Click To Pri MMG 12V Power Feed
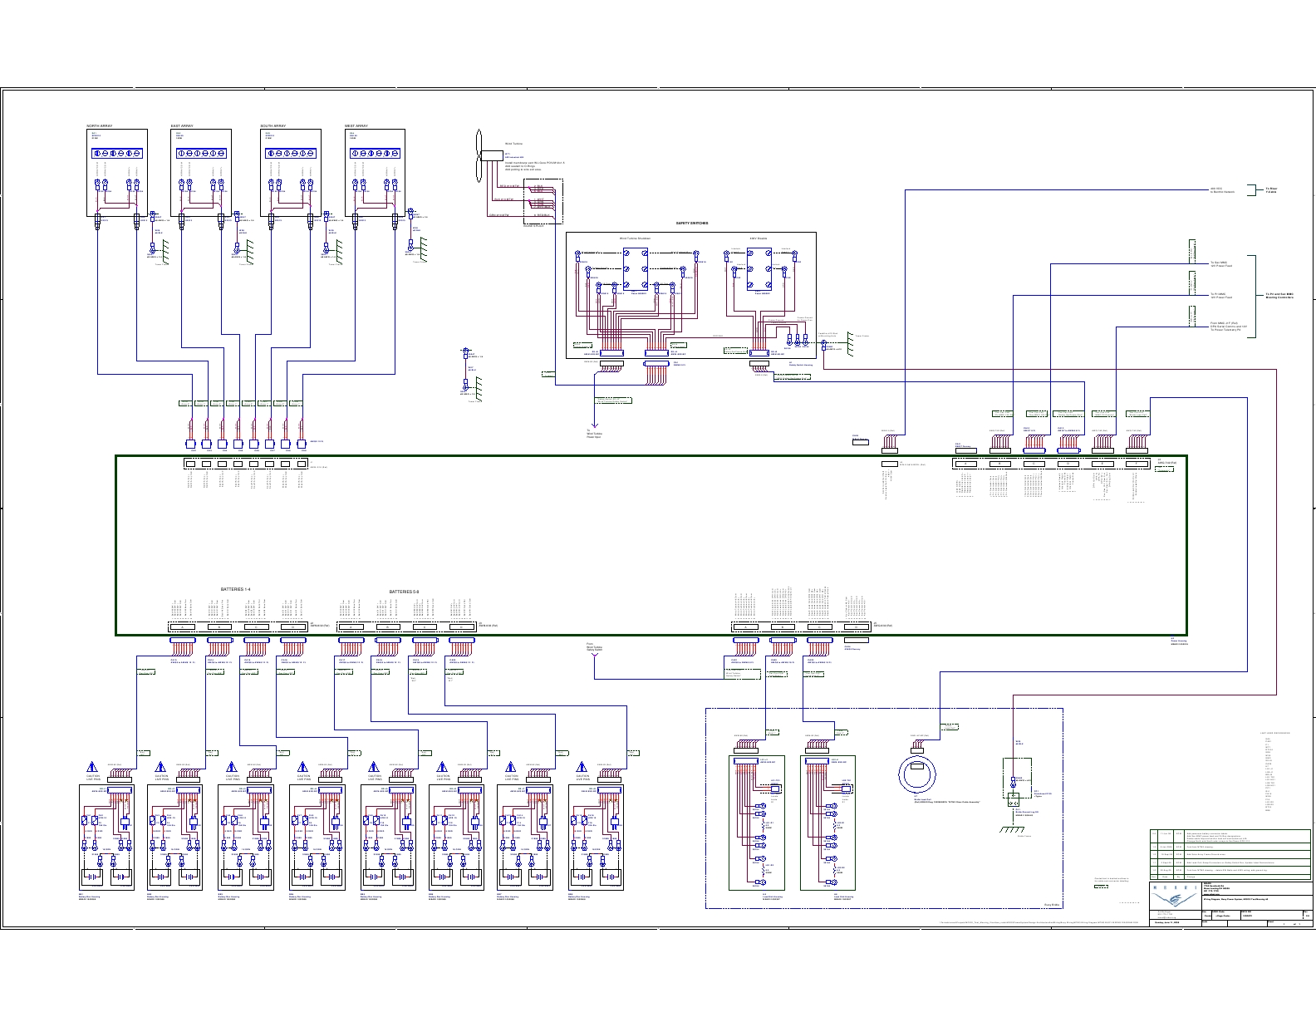The image size is (1316, 1017). tap(1222, 295)
